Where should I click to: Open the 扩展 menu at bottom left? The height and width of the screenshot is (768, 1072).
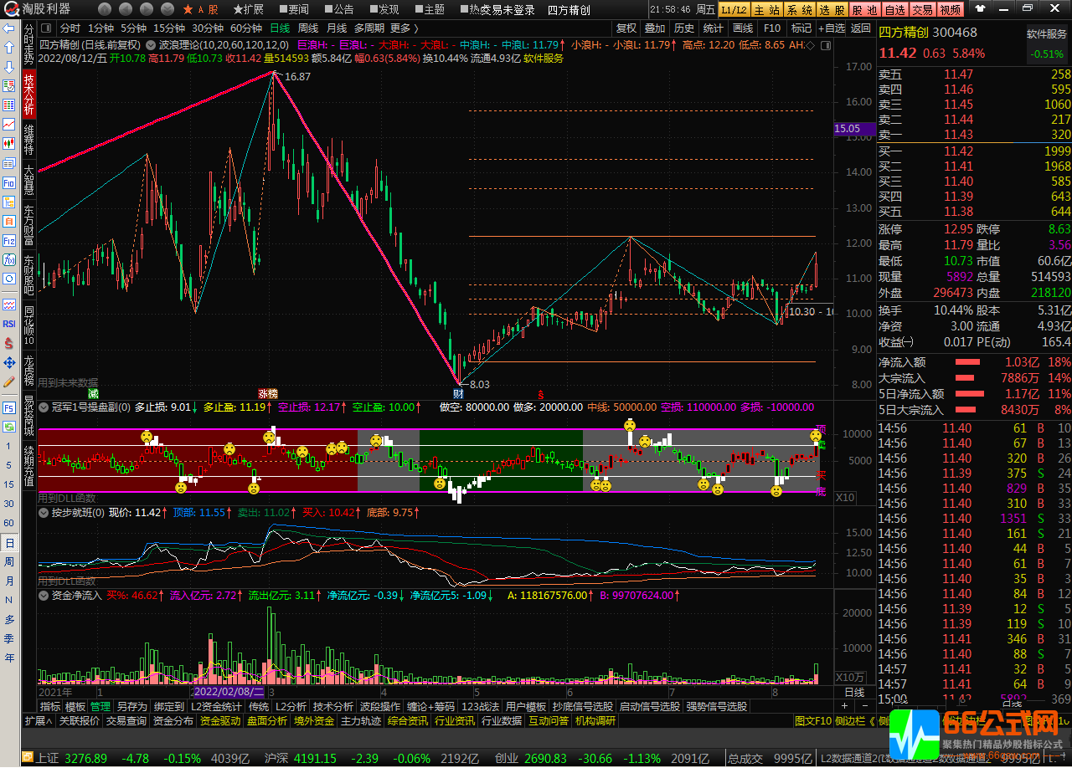pos(39,721)
